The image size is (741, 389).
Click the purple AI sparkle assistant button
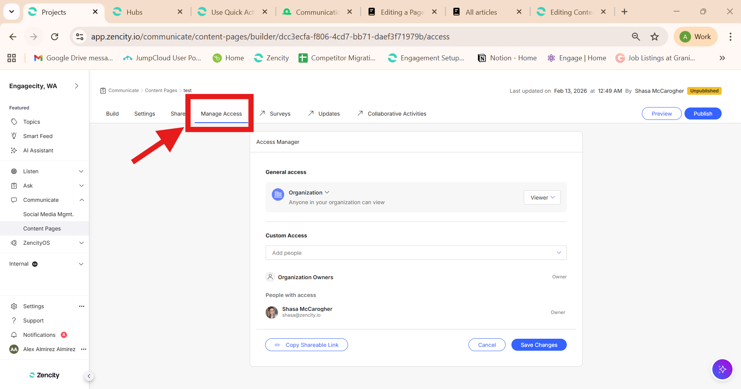pyautogui.click(x=722, y=369)
